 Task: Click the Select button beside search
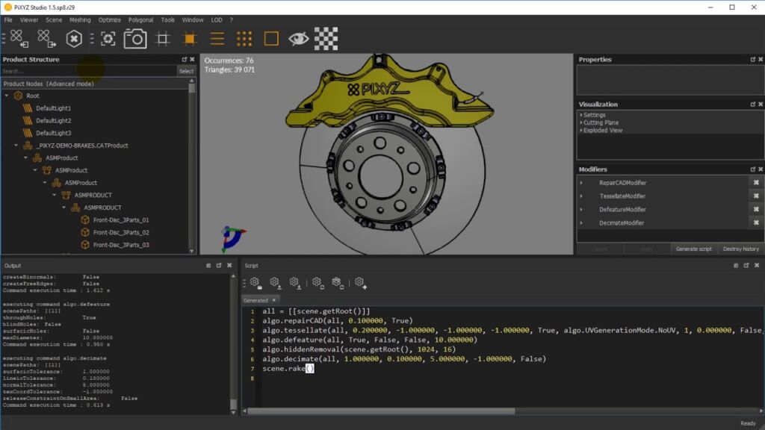click(186, 71)
